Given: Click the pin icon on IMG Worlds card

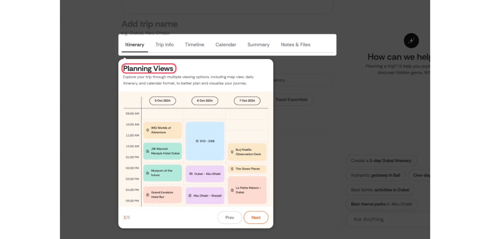Looking at the screenshot, I should click(x=148, y=130).
